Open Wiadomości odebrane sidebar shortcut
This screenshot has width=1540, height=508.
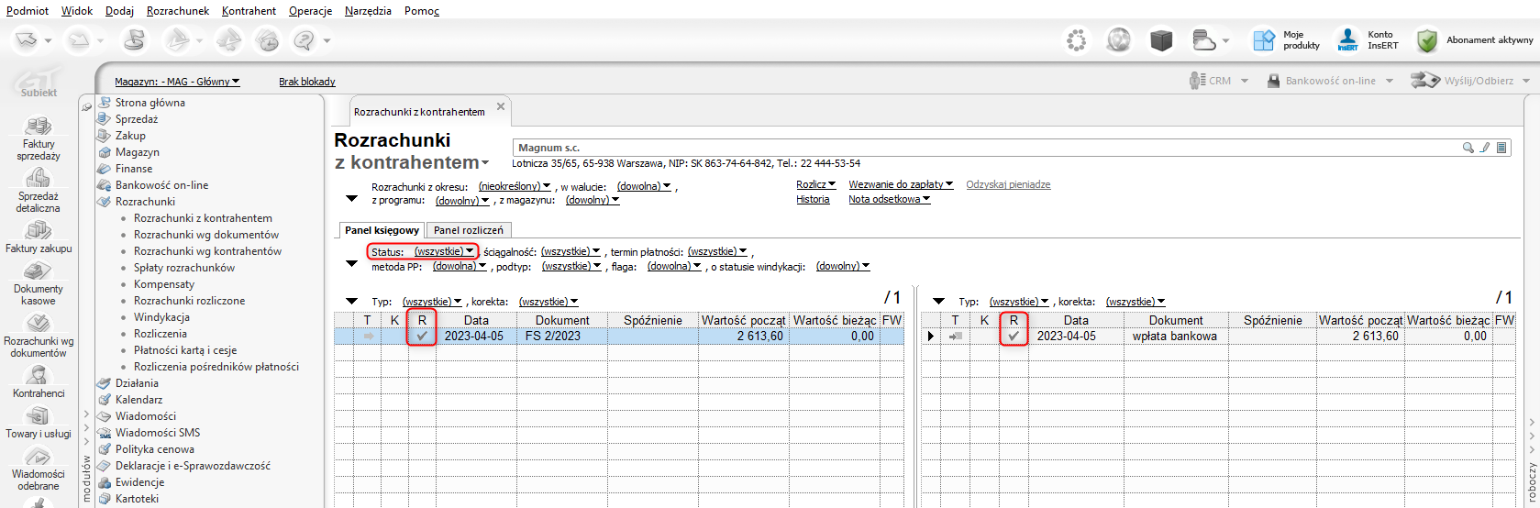pos(39,469)
